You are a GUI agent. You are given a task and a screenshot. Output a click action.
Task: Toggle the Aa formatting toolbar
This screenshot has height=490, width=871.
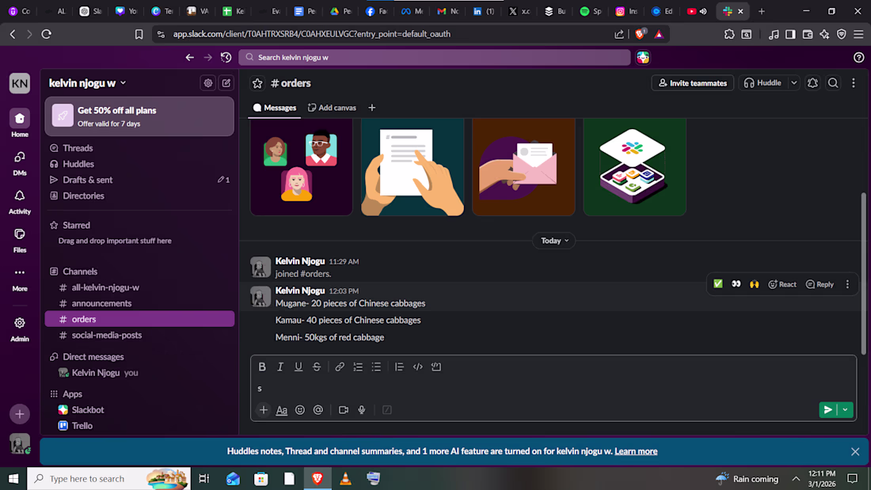(x=282, y=410)
